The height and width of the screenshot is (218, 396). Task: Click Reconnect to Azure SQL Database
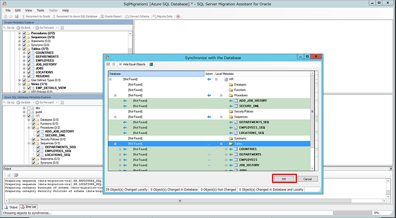click(x=75, y=16)
